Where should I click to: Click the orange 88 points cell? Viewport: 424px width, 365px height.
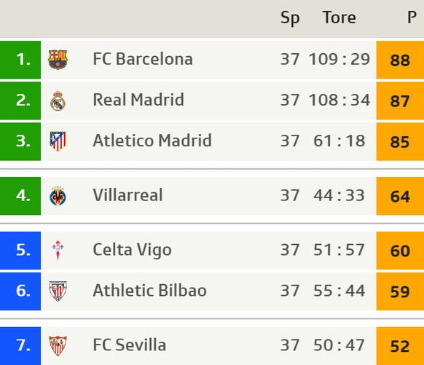coord(400,60)
